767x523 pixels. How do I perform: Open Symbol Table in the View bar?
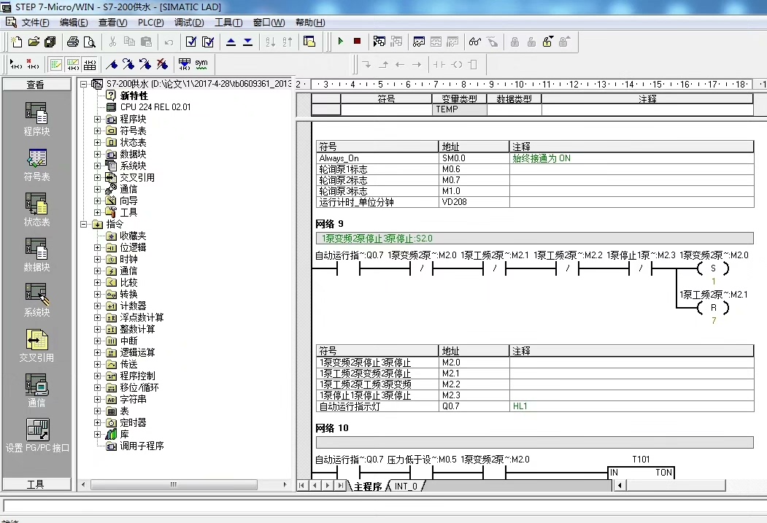coord(36,165)
